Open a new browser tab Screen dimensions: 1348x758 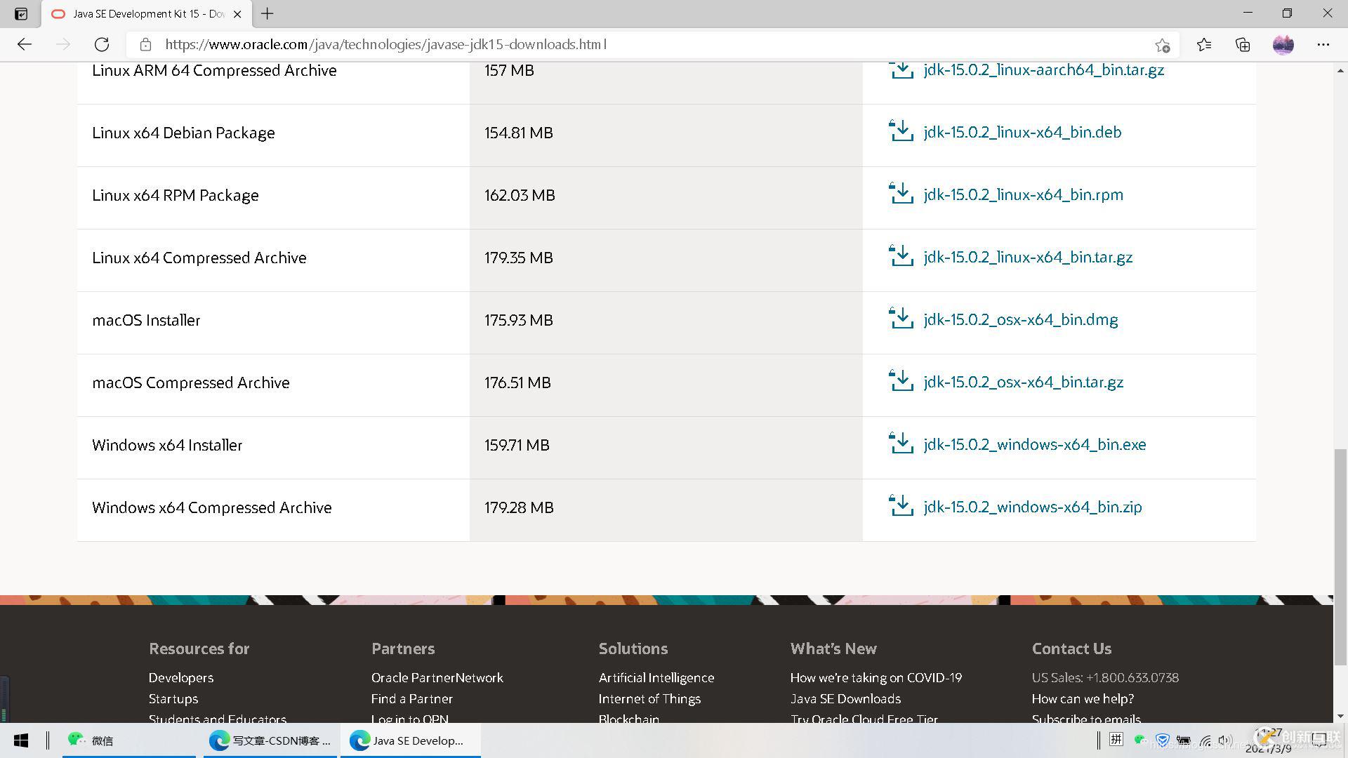point(267,13)
